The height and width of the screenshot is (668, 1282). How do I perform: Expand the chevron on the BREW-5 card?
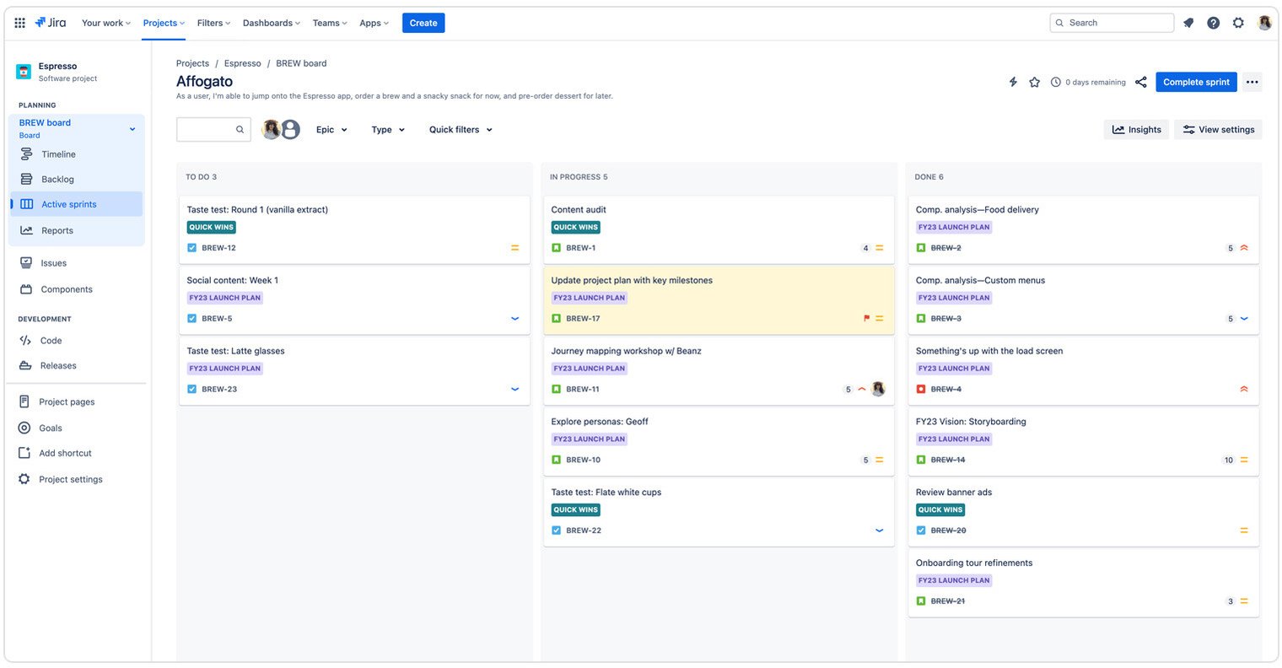coord(514,319)
